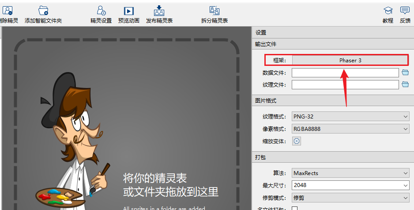Click the Image Format (图片格式) section header
414x210 pixels.
333,101
